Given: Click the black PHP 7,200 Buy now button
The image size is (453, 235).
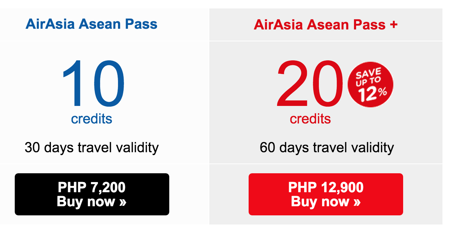Looking at the screenshot, I should 92,194.
